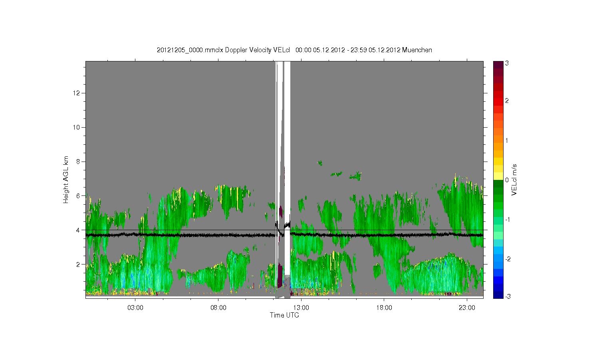Click the dark blue bottom colorbar segment
This screenshot has width=599, height=359.
[x=498, y=295]
